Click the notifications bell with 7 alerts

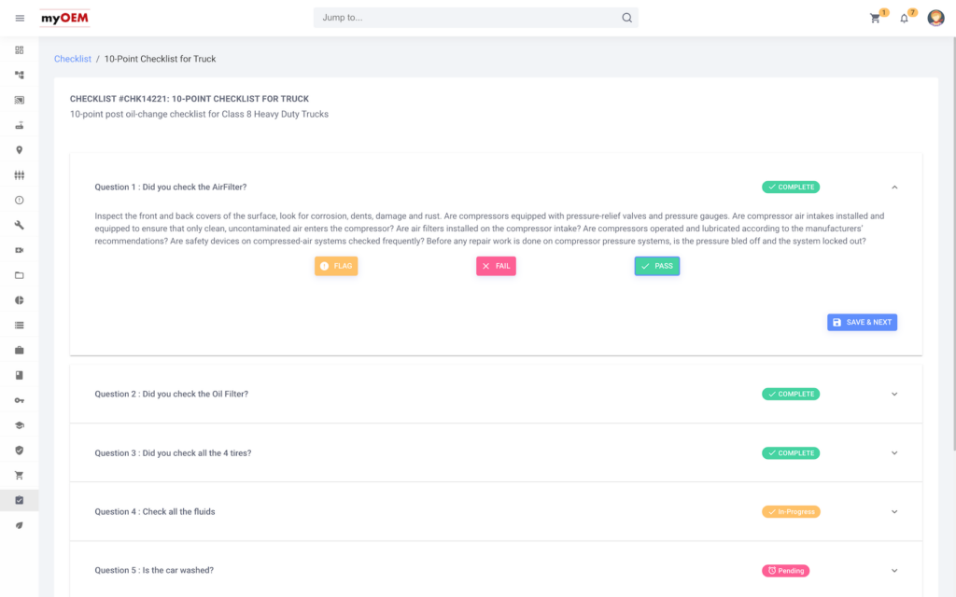[904, 18]
